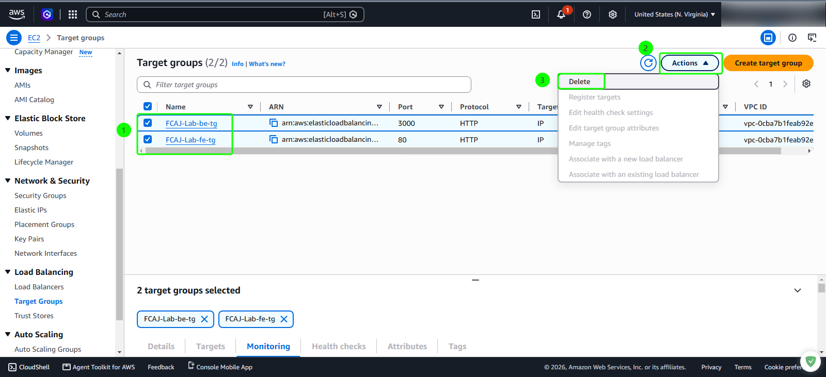Screen dimensions: 826x377
Task: Collapse the selected target groups details panel
Action: coord(798,290)
